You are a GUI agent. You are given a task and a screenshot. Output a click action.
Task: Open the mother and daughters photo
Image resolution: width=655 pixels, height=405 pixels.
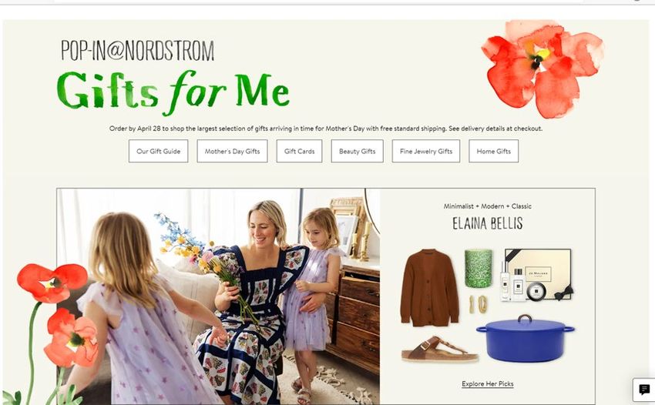[x=219, y=296]
